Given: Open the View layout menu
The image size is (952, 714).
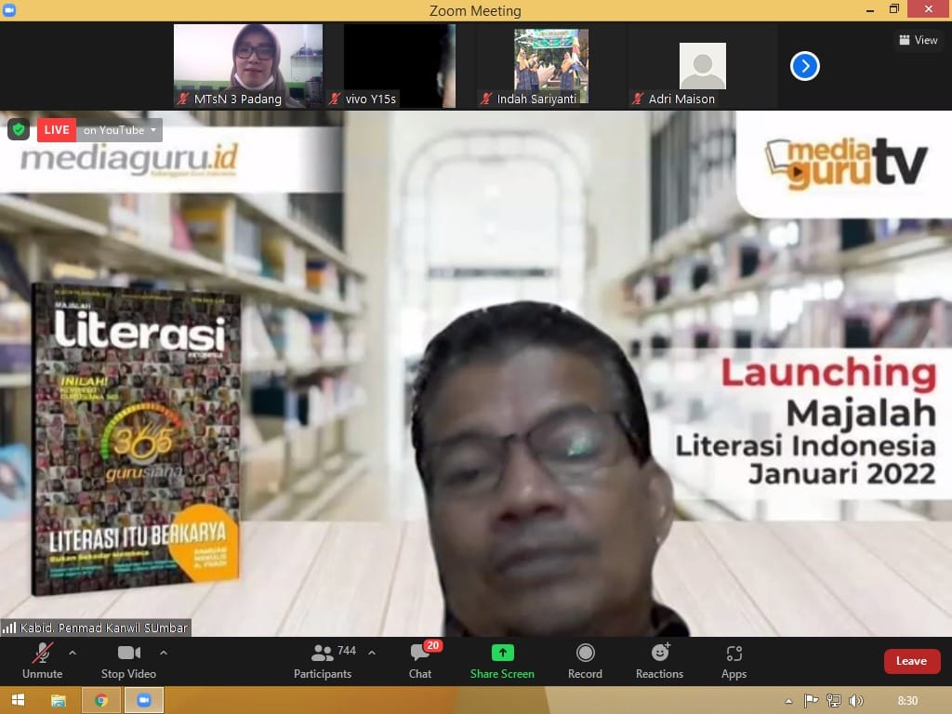Looking at the screenshot, I should 918,40.
